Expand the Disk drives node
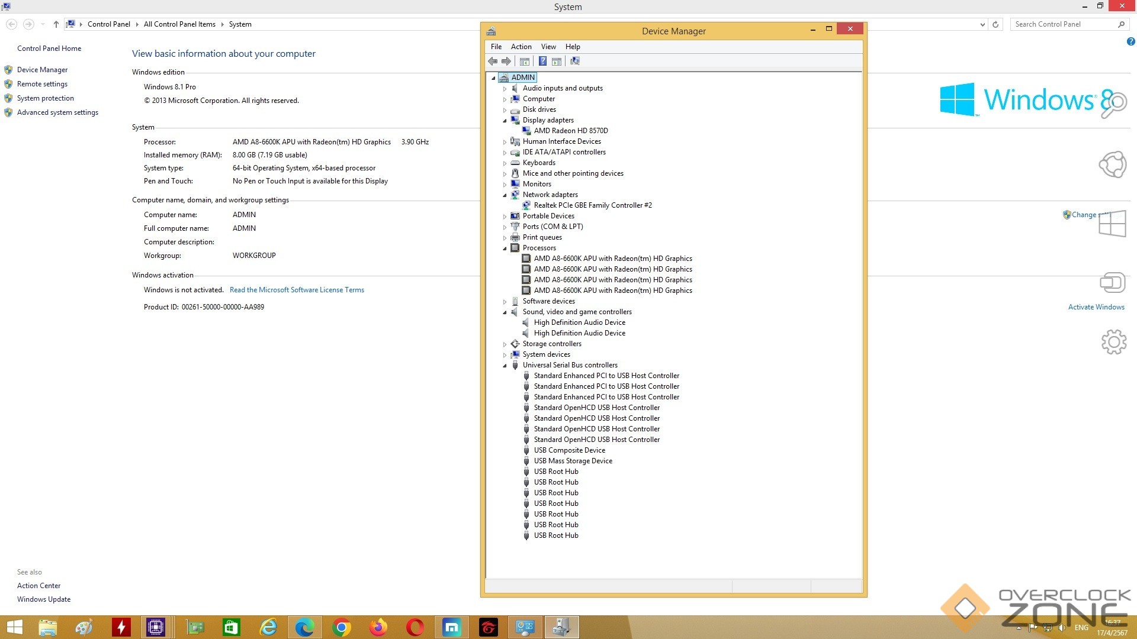The image size is (1137, 639). pyautogui.click(x=505, y=110)
